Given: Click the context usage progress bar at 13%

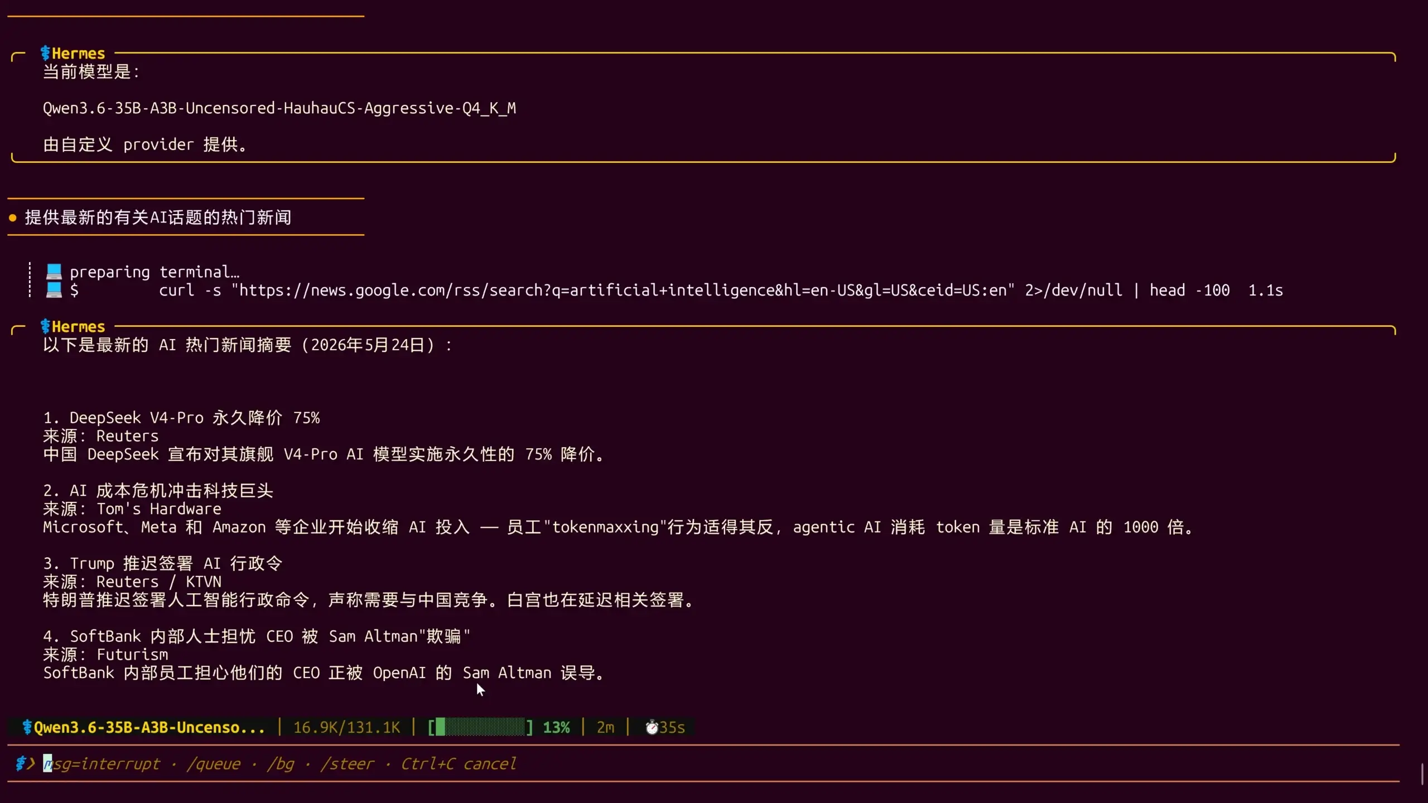Looking at the screenshot, I should click(x=480, y=727).
